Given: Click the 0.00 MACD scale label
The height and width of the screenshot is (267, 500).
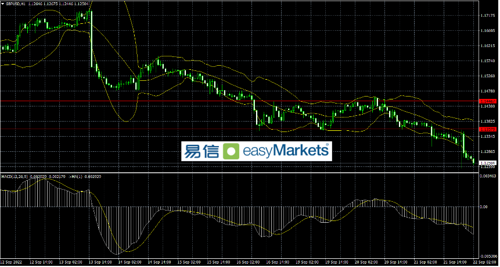Looking at the screenshot, I should (x=485, y=207).
